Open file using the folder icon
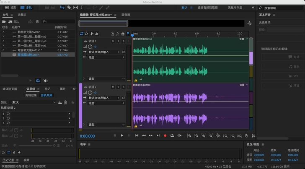The width and height of the screenshot is (305, 169). click(4, 21)
